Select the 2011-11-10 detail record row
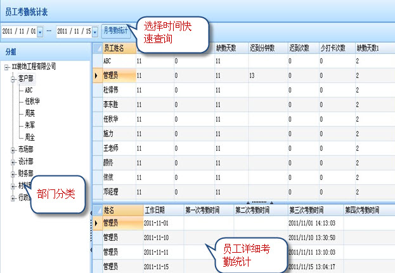The image size is (395, 273). tap(157, 237)
